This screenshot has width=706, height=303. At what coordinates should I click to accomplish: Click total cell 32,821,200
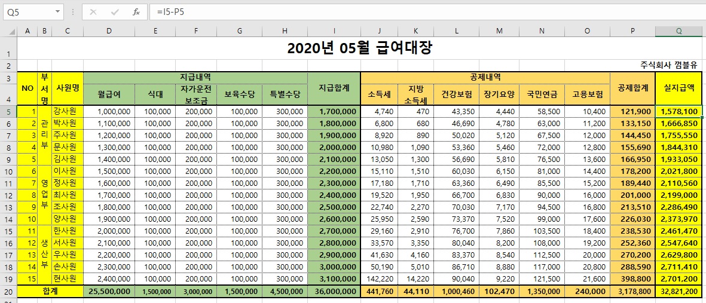[679, 291]
